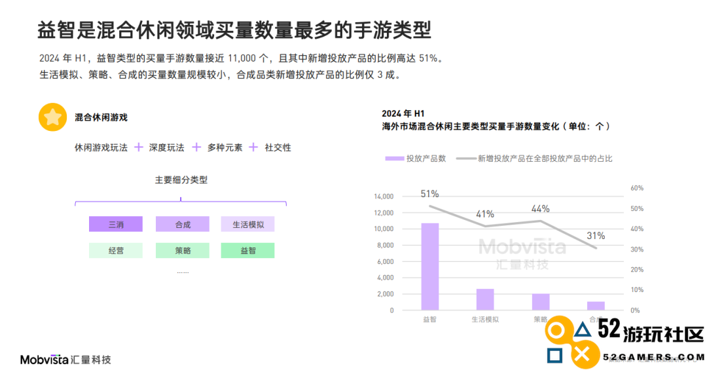
Task: Click the 休闲游戏玩法 label
Action: coord(101,147)
